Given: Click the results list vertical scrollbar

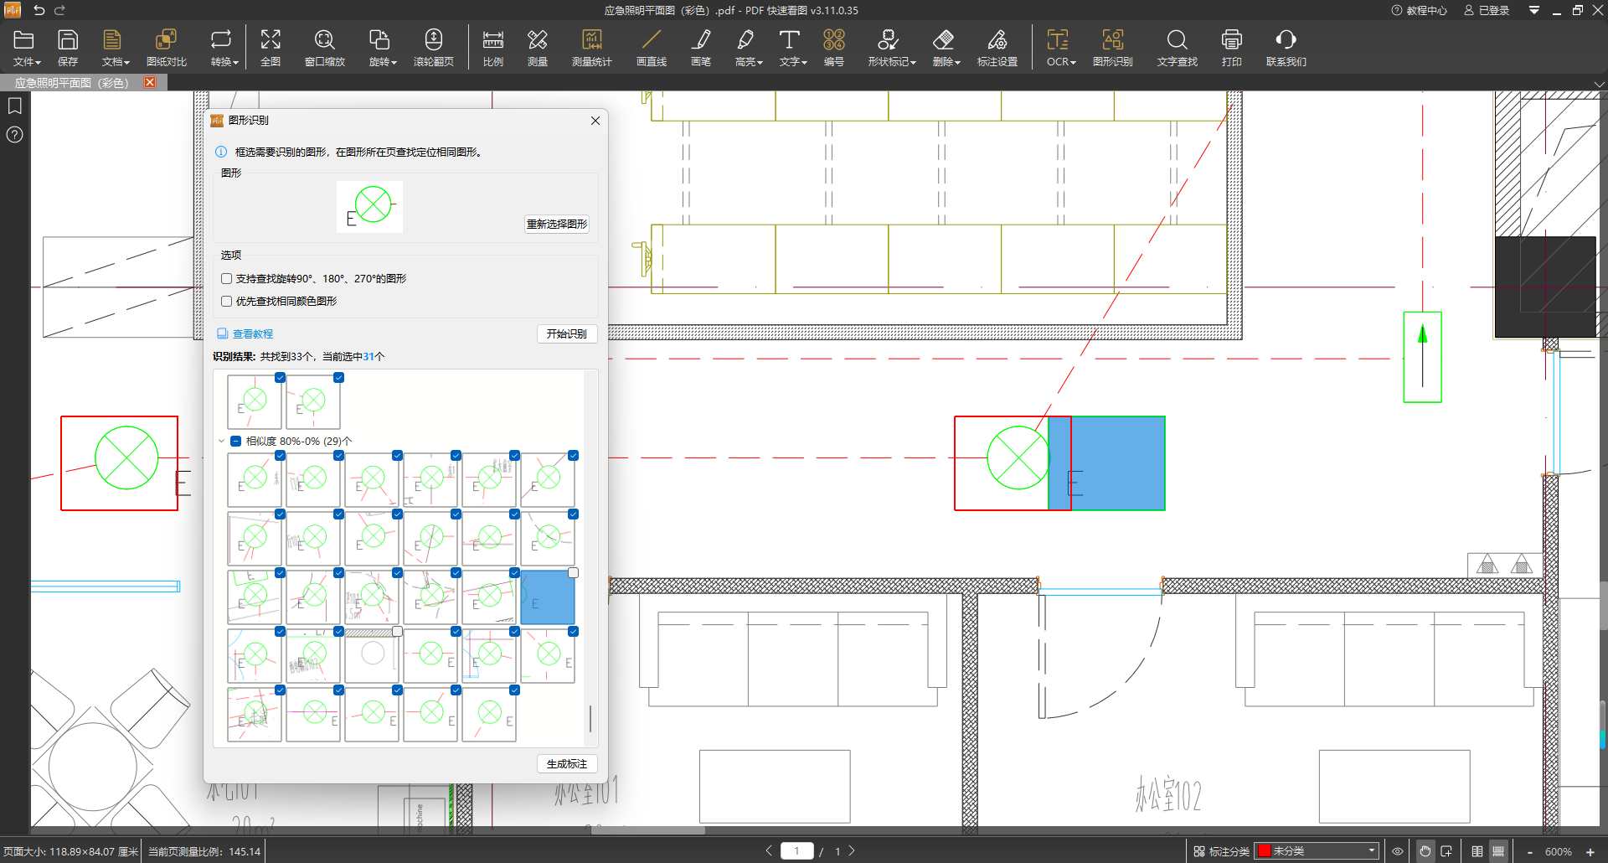Looking at the screenshot, I should click(x=590, y=718).
